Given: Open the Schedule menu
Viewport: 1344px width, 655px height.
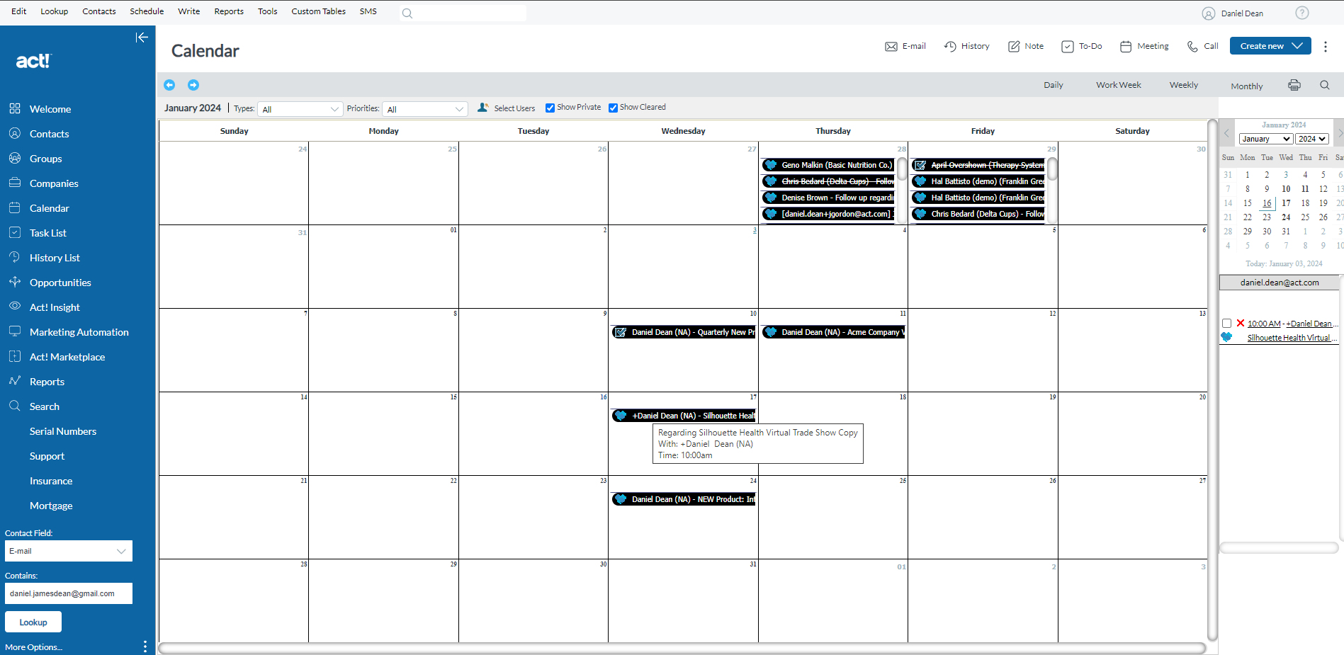Looking at the screenshot, I should pyautogui.click(x=147, y=11).
